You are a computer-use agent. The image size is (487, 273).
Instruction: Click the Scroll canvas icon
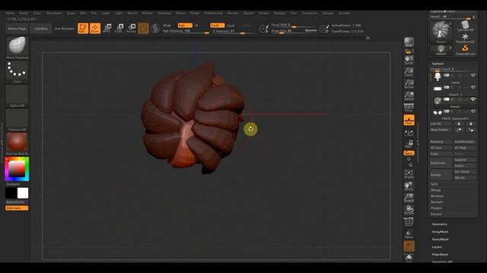[x=409, y=60]
